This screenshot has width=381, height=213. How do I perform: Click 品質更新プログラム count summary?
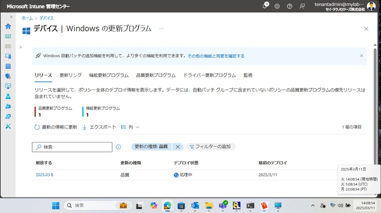[54, 111]
